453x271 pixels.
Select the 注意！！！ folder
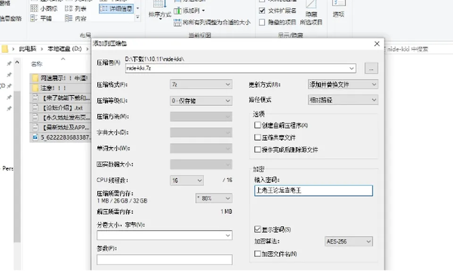60,88
